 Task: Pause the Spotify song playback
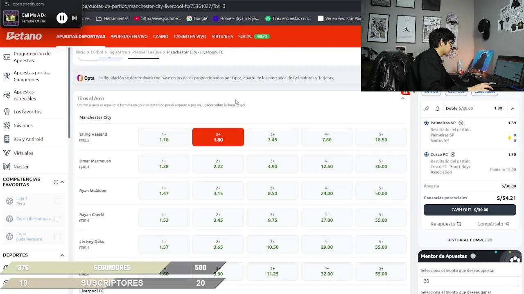click(62, 18)
